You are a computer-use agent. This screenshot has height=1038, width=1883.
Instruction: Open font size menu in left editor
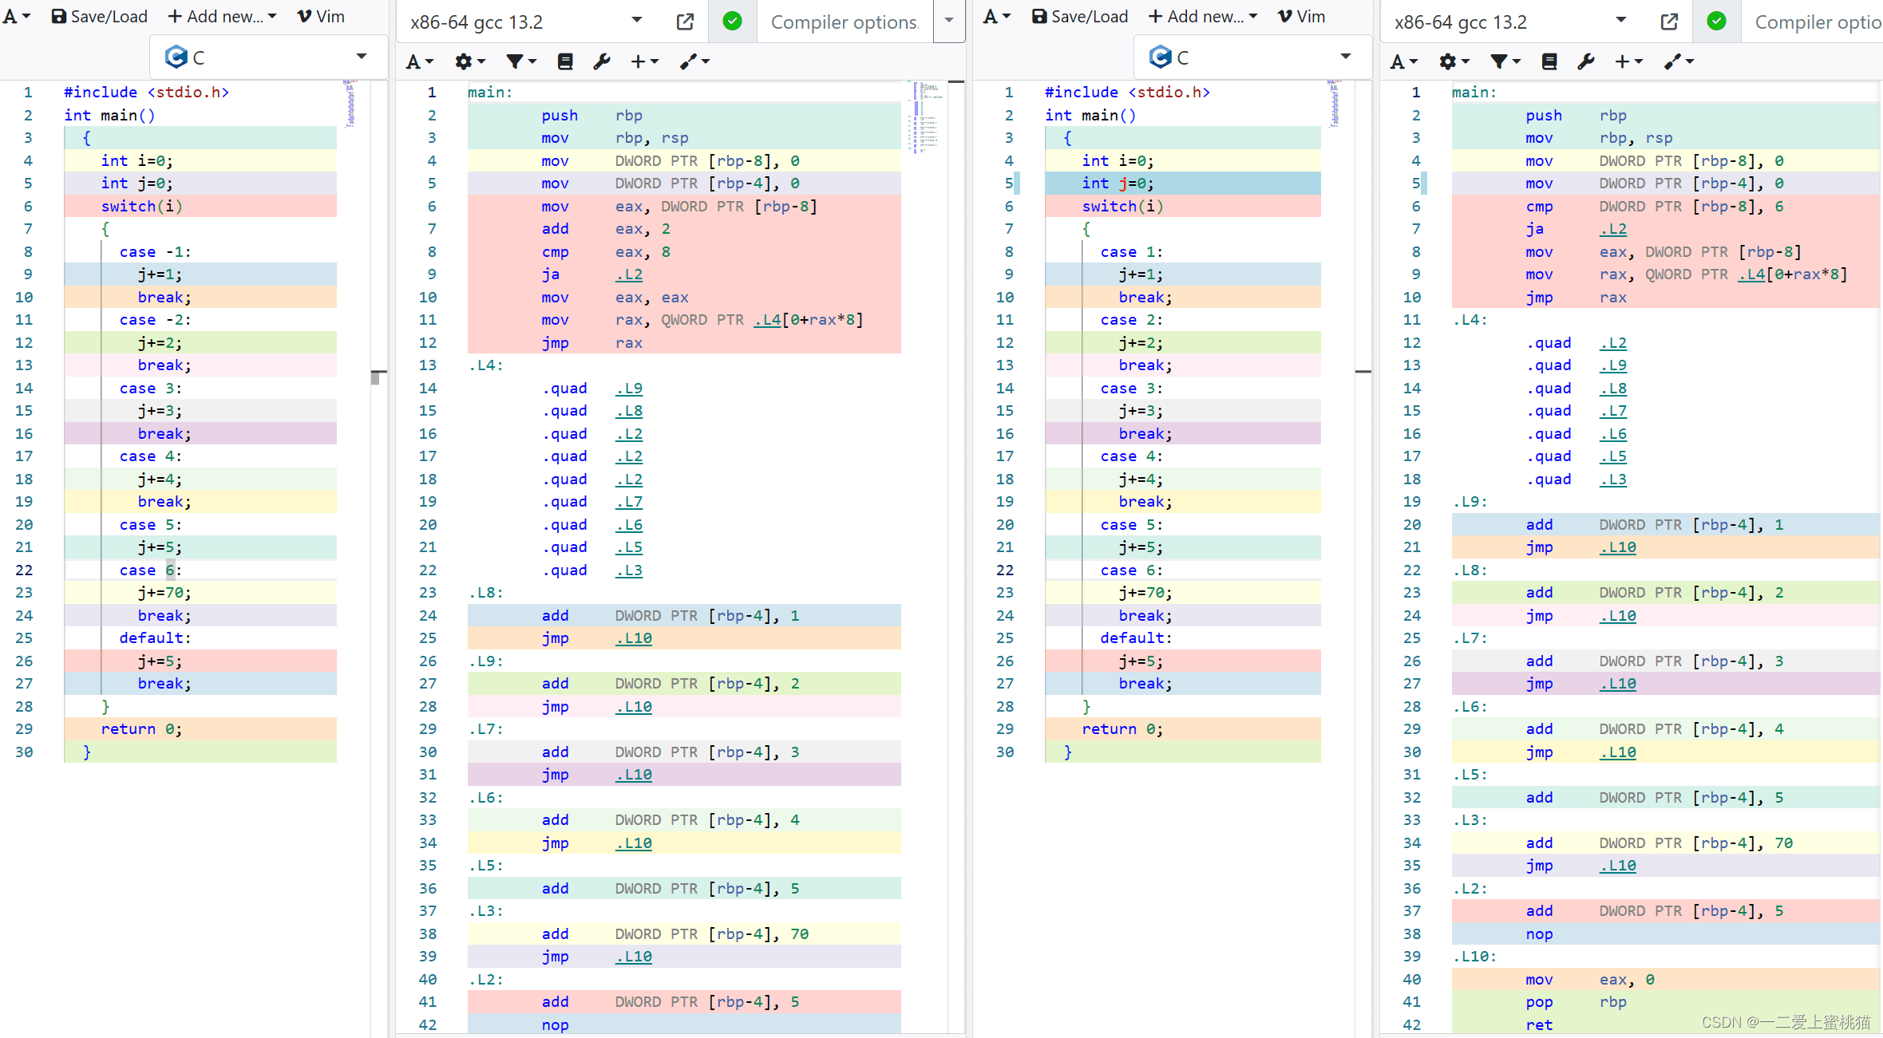[16, 16]
